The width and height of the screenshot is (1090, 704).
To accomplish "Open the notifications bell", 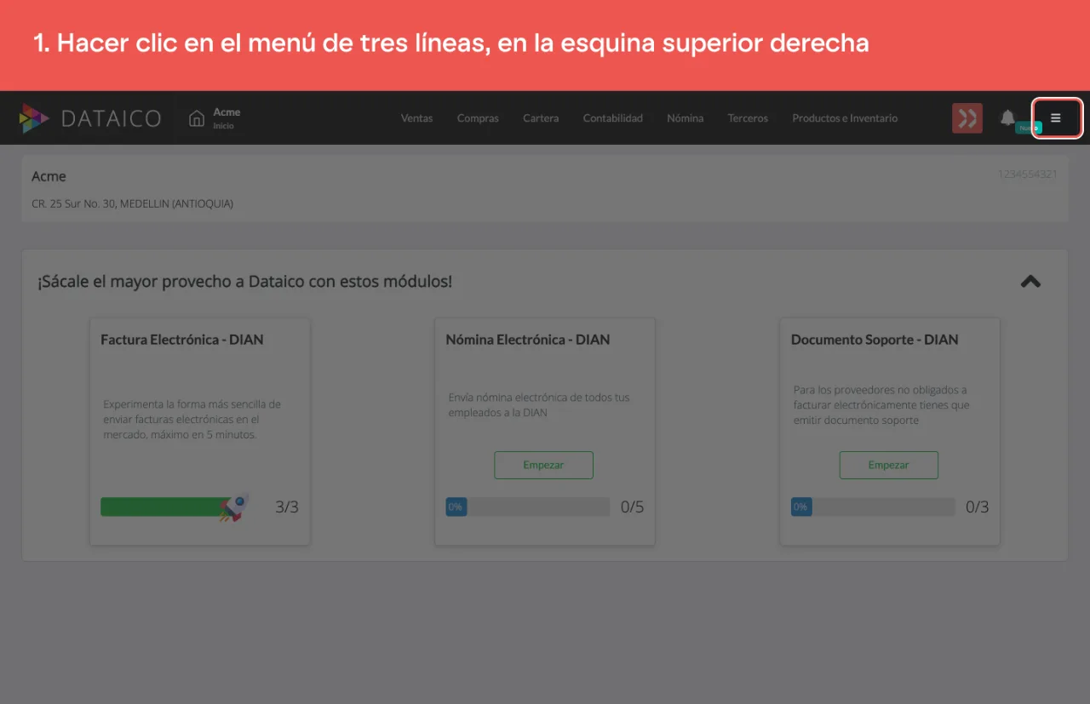I will click(1007, 117).
